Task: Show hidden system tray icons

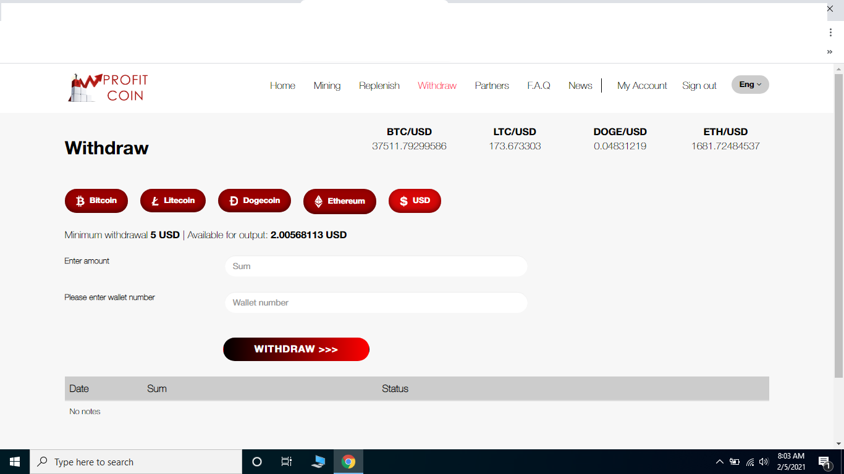Action: [x=720, y=462]
